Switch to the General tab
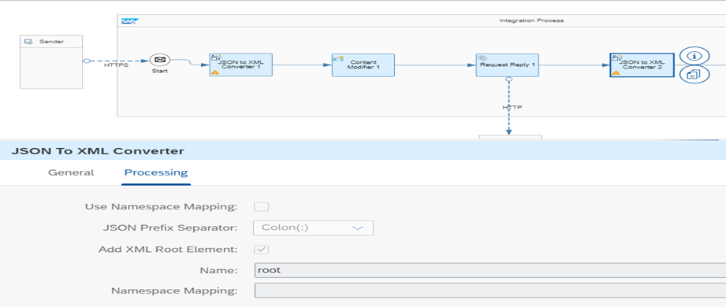 pos(71,172)
